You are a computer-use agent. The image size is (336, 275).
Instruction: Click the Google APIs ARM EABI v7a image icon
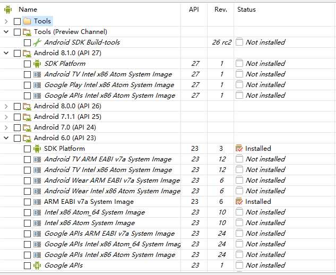tap(37, 234)
